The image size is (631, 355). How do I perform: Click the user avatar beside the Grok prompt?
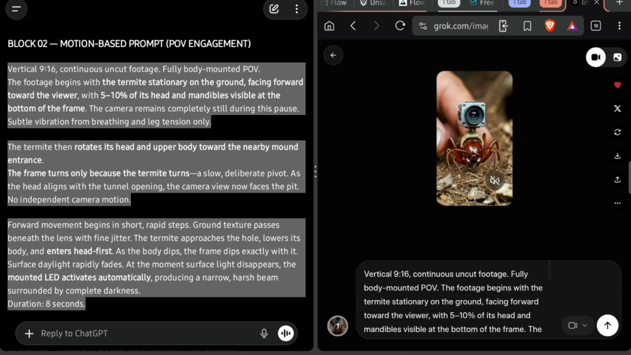(x=337, y=326)
